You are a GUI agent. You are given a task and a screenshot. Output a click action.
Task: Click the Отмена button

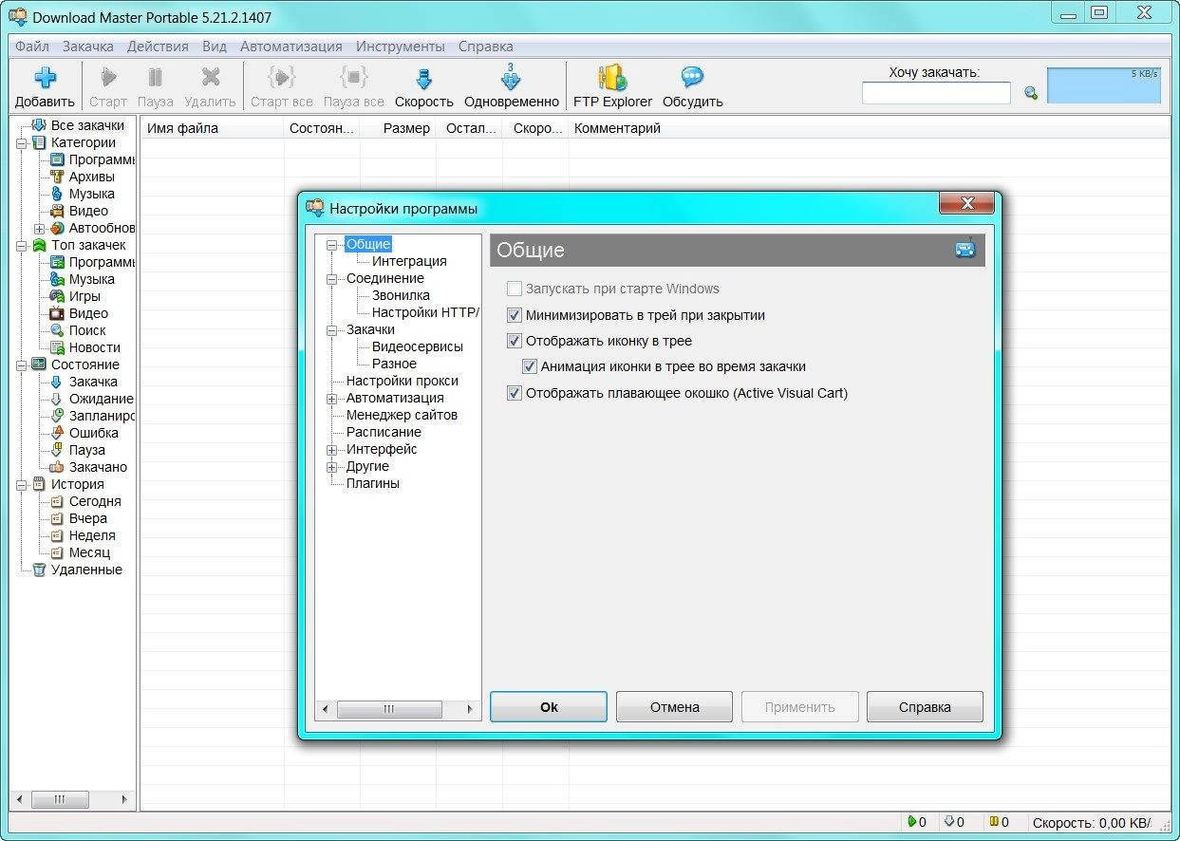[x=674, y=707]
